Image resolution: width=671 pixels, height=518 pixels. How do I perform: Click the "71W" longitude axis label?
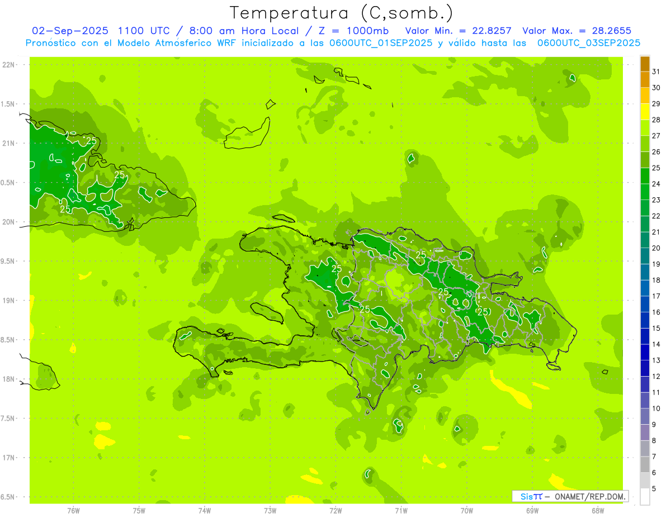[x=401, y=511]
